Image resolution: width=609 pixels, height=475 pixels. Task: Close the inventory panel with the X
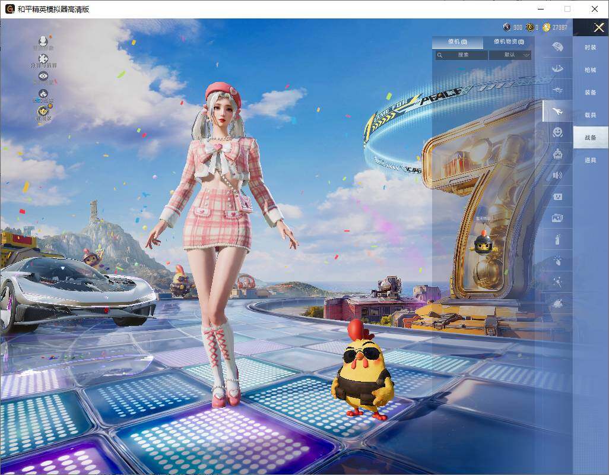598,27
